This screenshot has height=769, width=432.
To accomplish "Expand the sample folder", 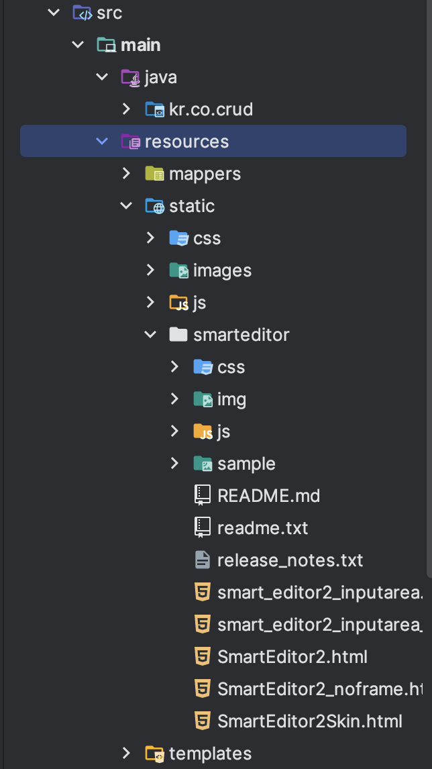I will pyautogui.click(x=174, y=463).
